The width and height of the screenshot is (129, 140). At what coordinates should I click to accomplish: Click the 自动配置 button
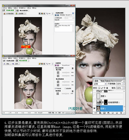(20, 13)
